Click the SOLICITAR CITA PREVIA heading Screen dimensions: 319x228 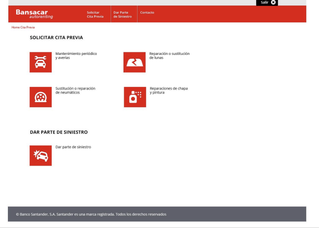click(x=56, y=37)
